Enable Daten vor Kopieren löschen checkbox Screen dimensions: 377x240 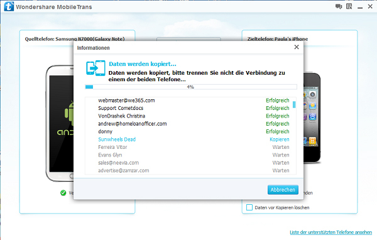(249, 207)
